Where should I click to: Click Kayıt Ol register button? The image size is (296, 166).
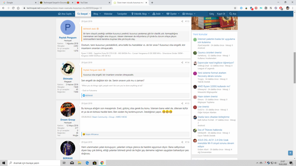(x=221, y=14)
